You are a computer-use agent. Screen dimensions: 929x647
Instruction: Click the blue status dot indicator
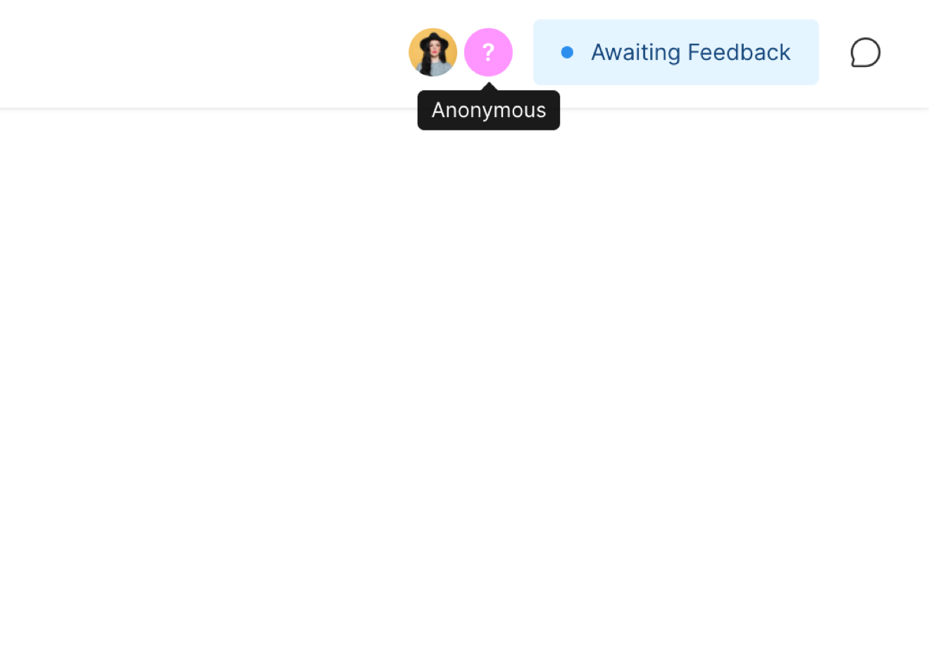tap(567, 52)
